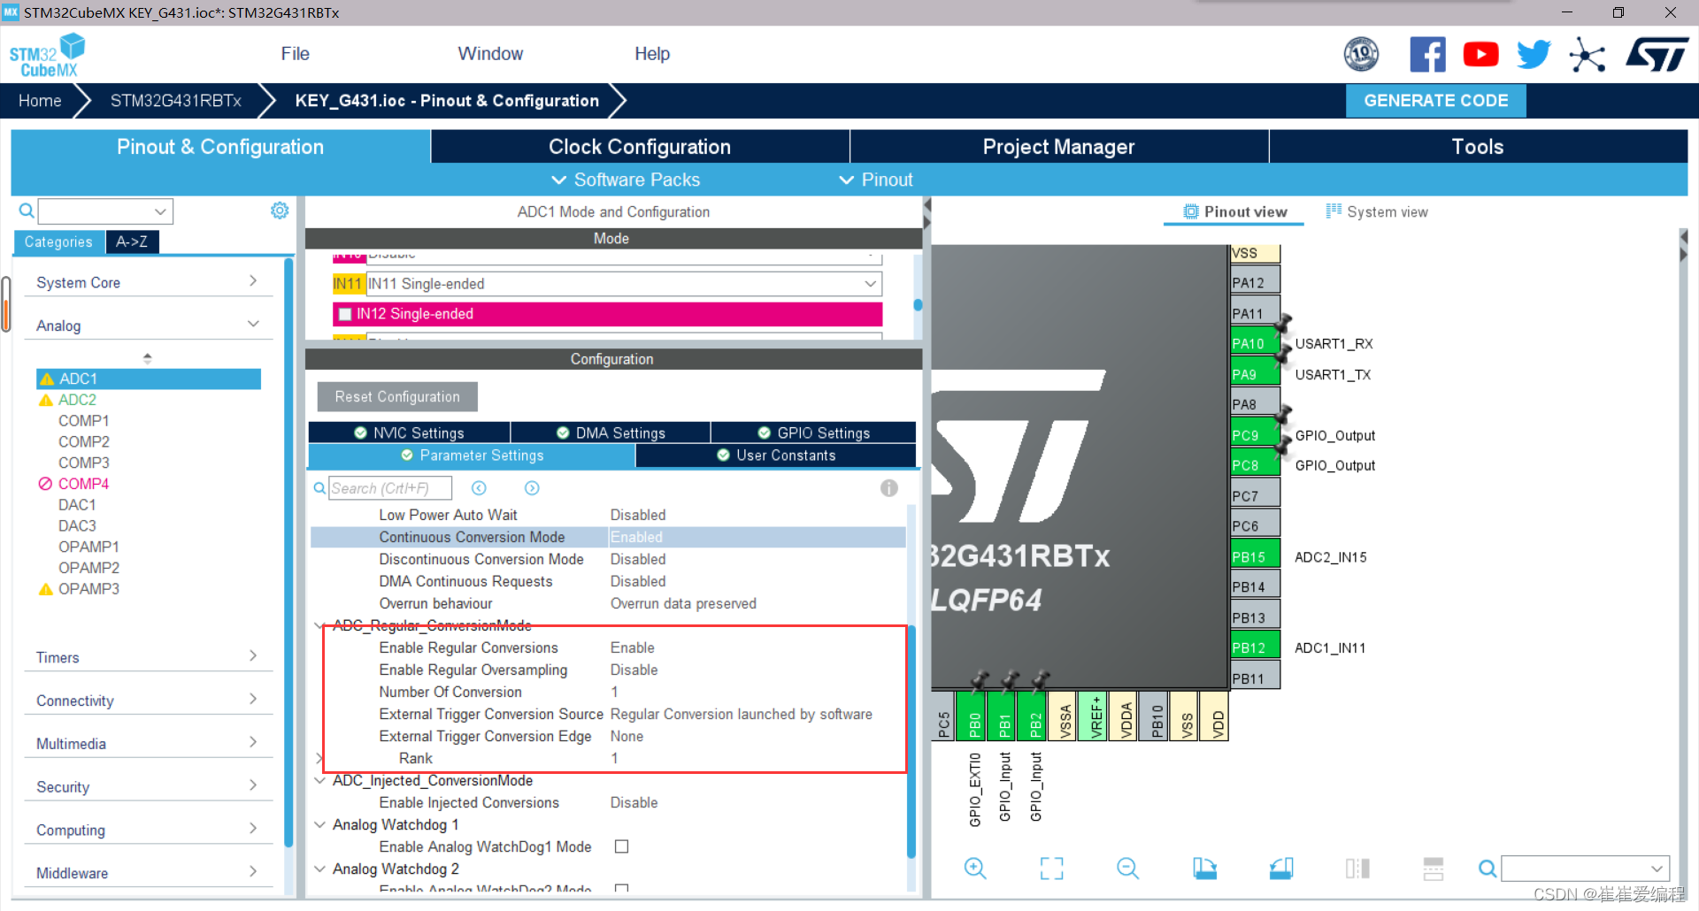Open the File menu
Viewport: 1699px width, 911px height.
pyautogui.click(x=295, y=54)
